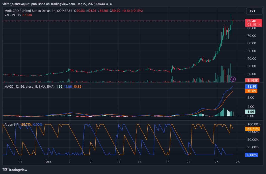266x174 pixels.
Task: Click the high price value H91.91
Action: point(91,11)
